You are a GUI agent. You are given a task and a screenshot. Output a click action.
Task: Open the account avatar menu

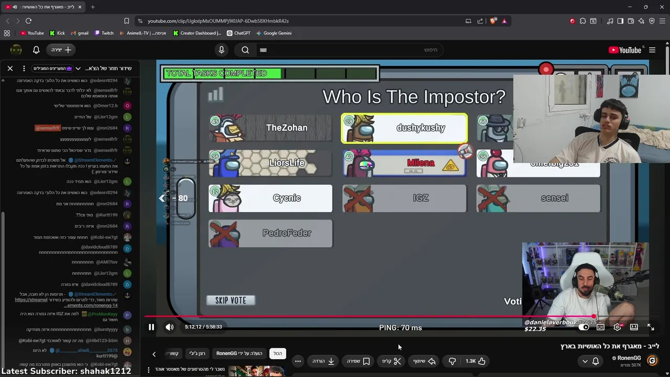tap(16, 50)
